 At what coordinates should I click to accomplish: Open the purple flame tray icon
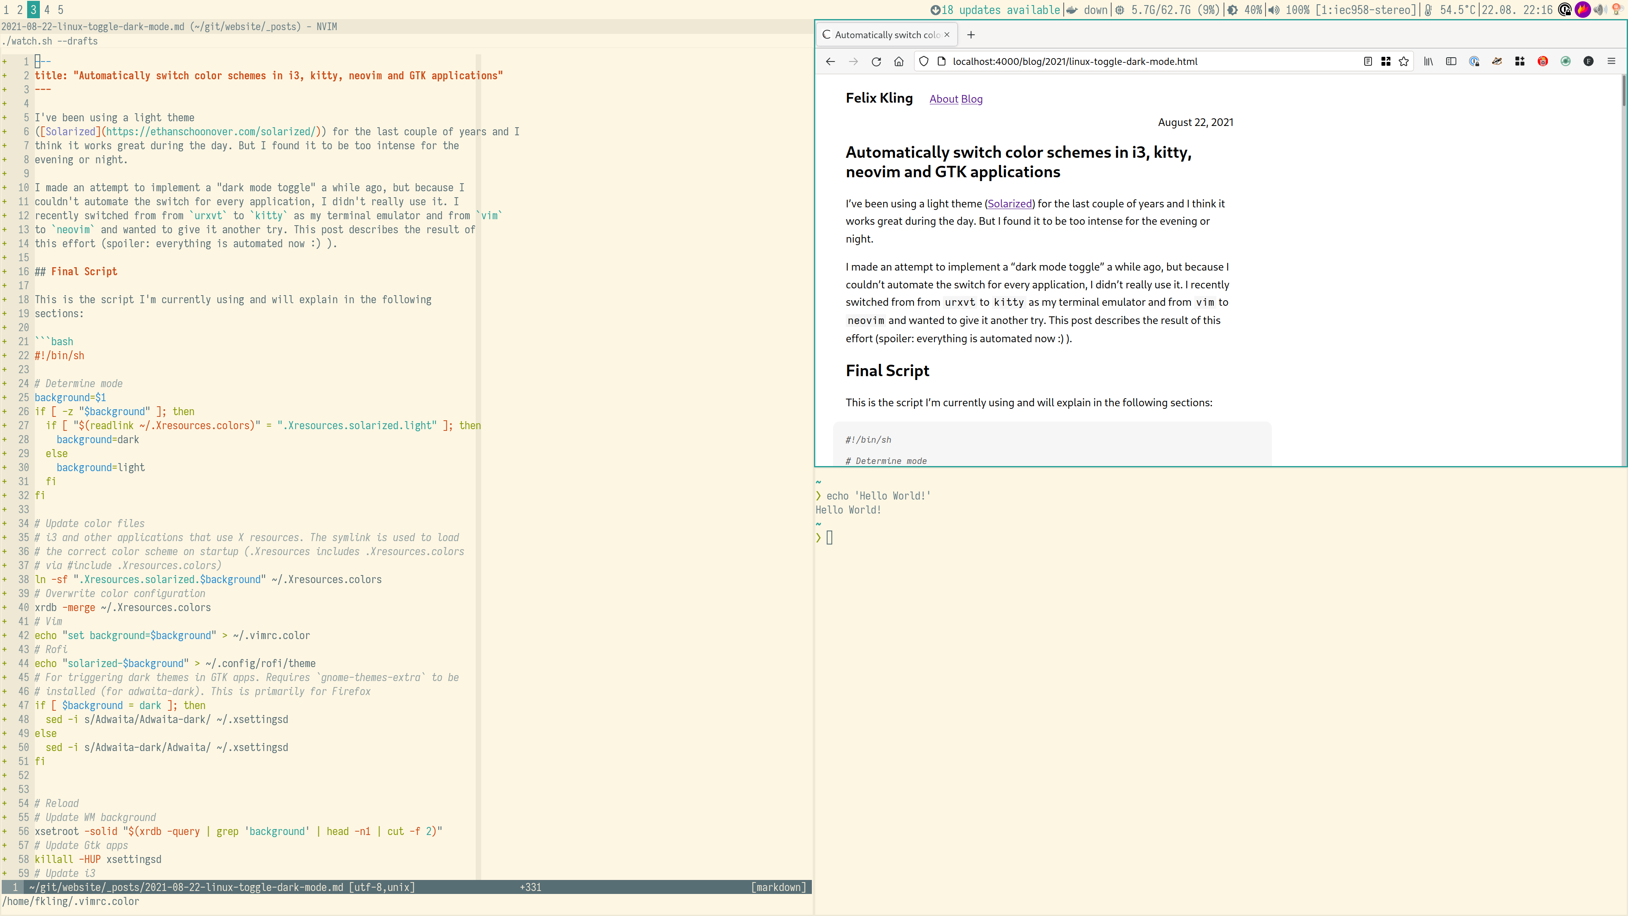click(1583, 9)
